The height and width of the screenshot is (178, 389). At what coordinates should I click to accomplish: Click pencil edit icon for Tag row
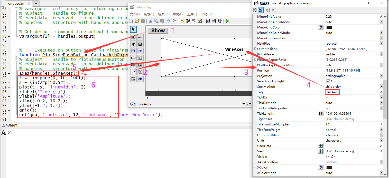pos(381,92)
